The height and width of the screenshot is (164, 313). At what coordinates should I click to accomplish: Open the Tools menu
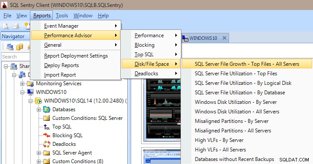62,16
